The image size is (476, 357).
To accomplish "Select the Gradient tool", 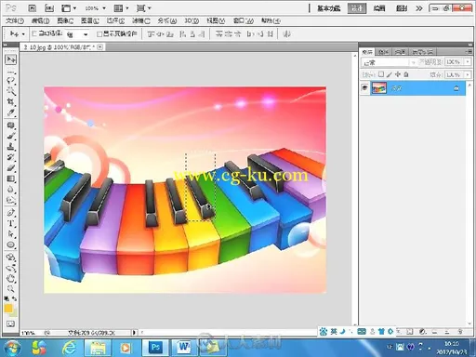I will point(11,178).
